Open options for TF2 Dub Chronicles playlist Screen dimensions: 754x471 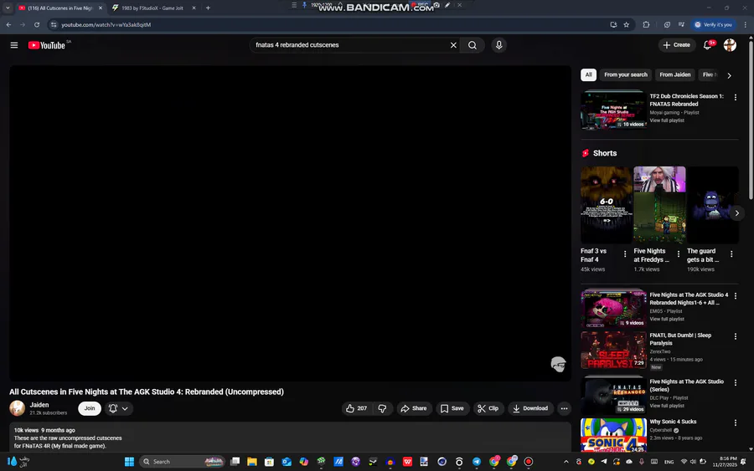tap(736, 98)
